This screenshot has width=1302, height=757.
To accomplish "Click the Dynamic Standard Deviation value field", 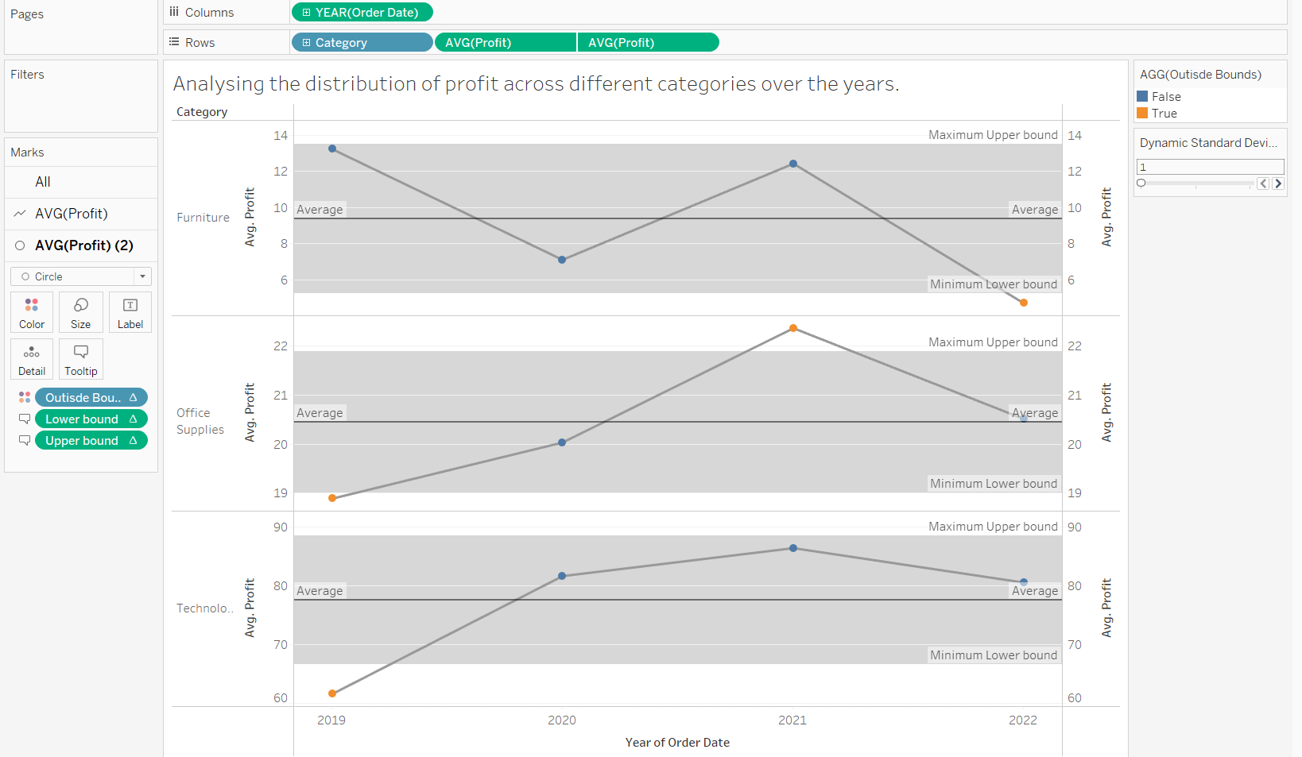I will pos(1210,167).
